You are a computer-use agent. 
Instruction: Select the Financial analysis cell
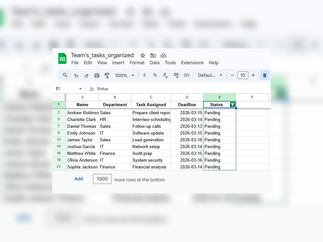[x=151, y=167]
